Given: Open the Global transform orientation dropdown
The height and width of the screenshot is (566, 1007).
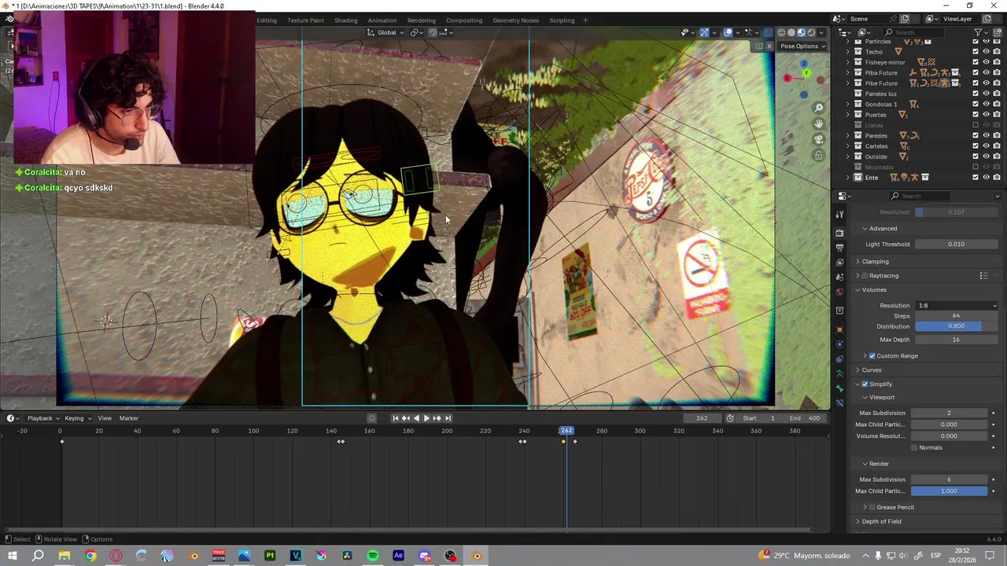Looking at the screenshot, I should click(x=385, y=32).
